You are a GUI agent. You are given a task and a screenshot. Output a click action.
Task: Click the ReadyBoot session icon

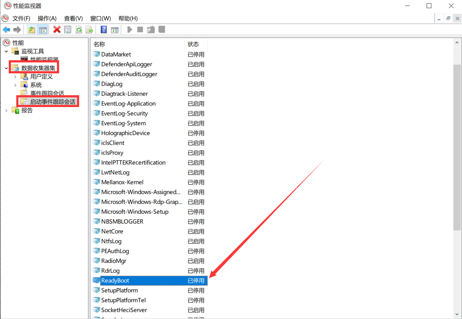[x=96, y=280]
